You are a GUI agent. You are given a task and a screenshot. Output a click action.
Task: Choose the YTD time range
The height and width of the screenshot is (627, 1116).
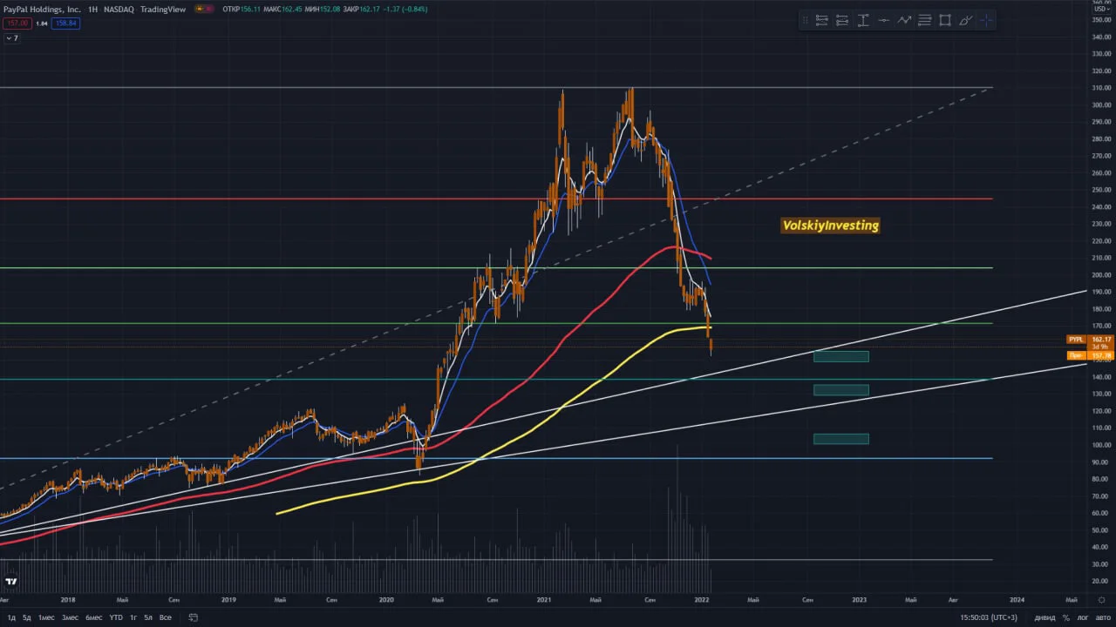[x=116, y=617]
